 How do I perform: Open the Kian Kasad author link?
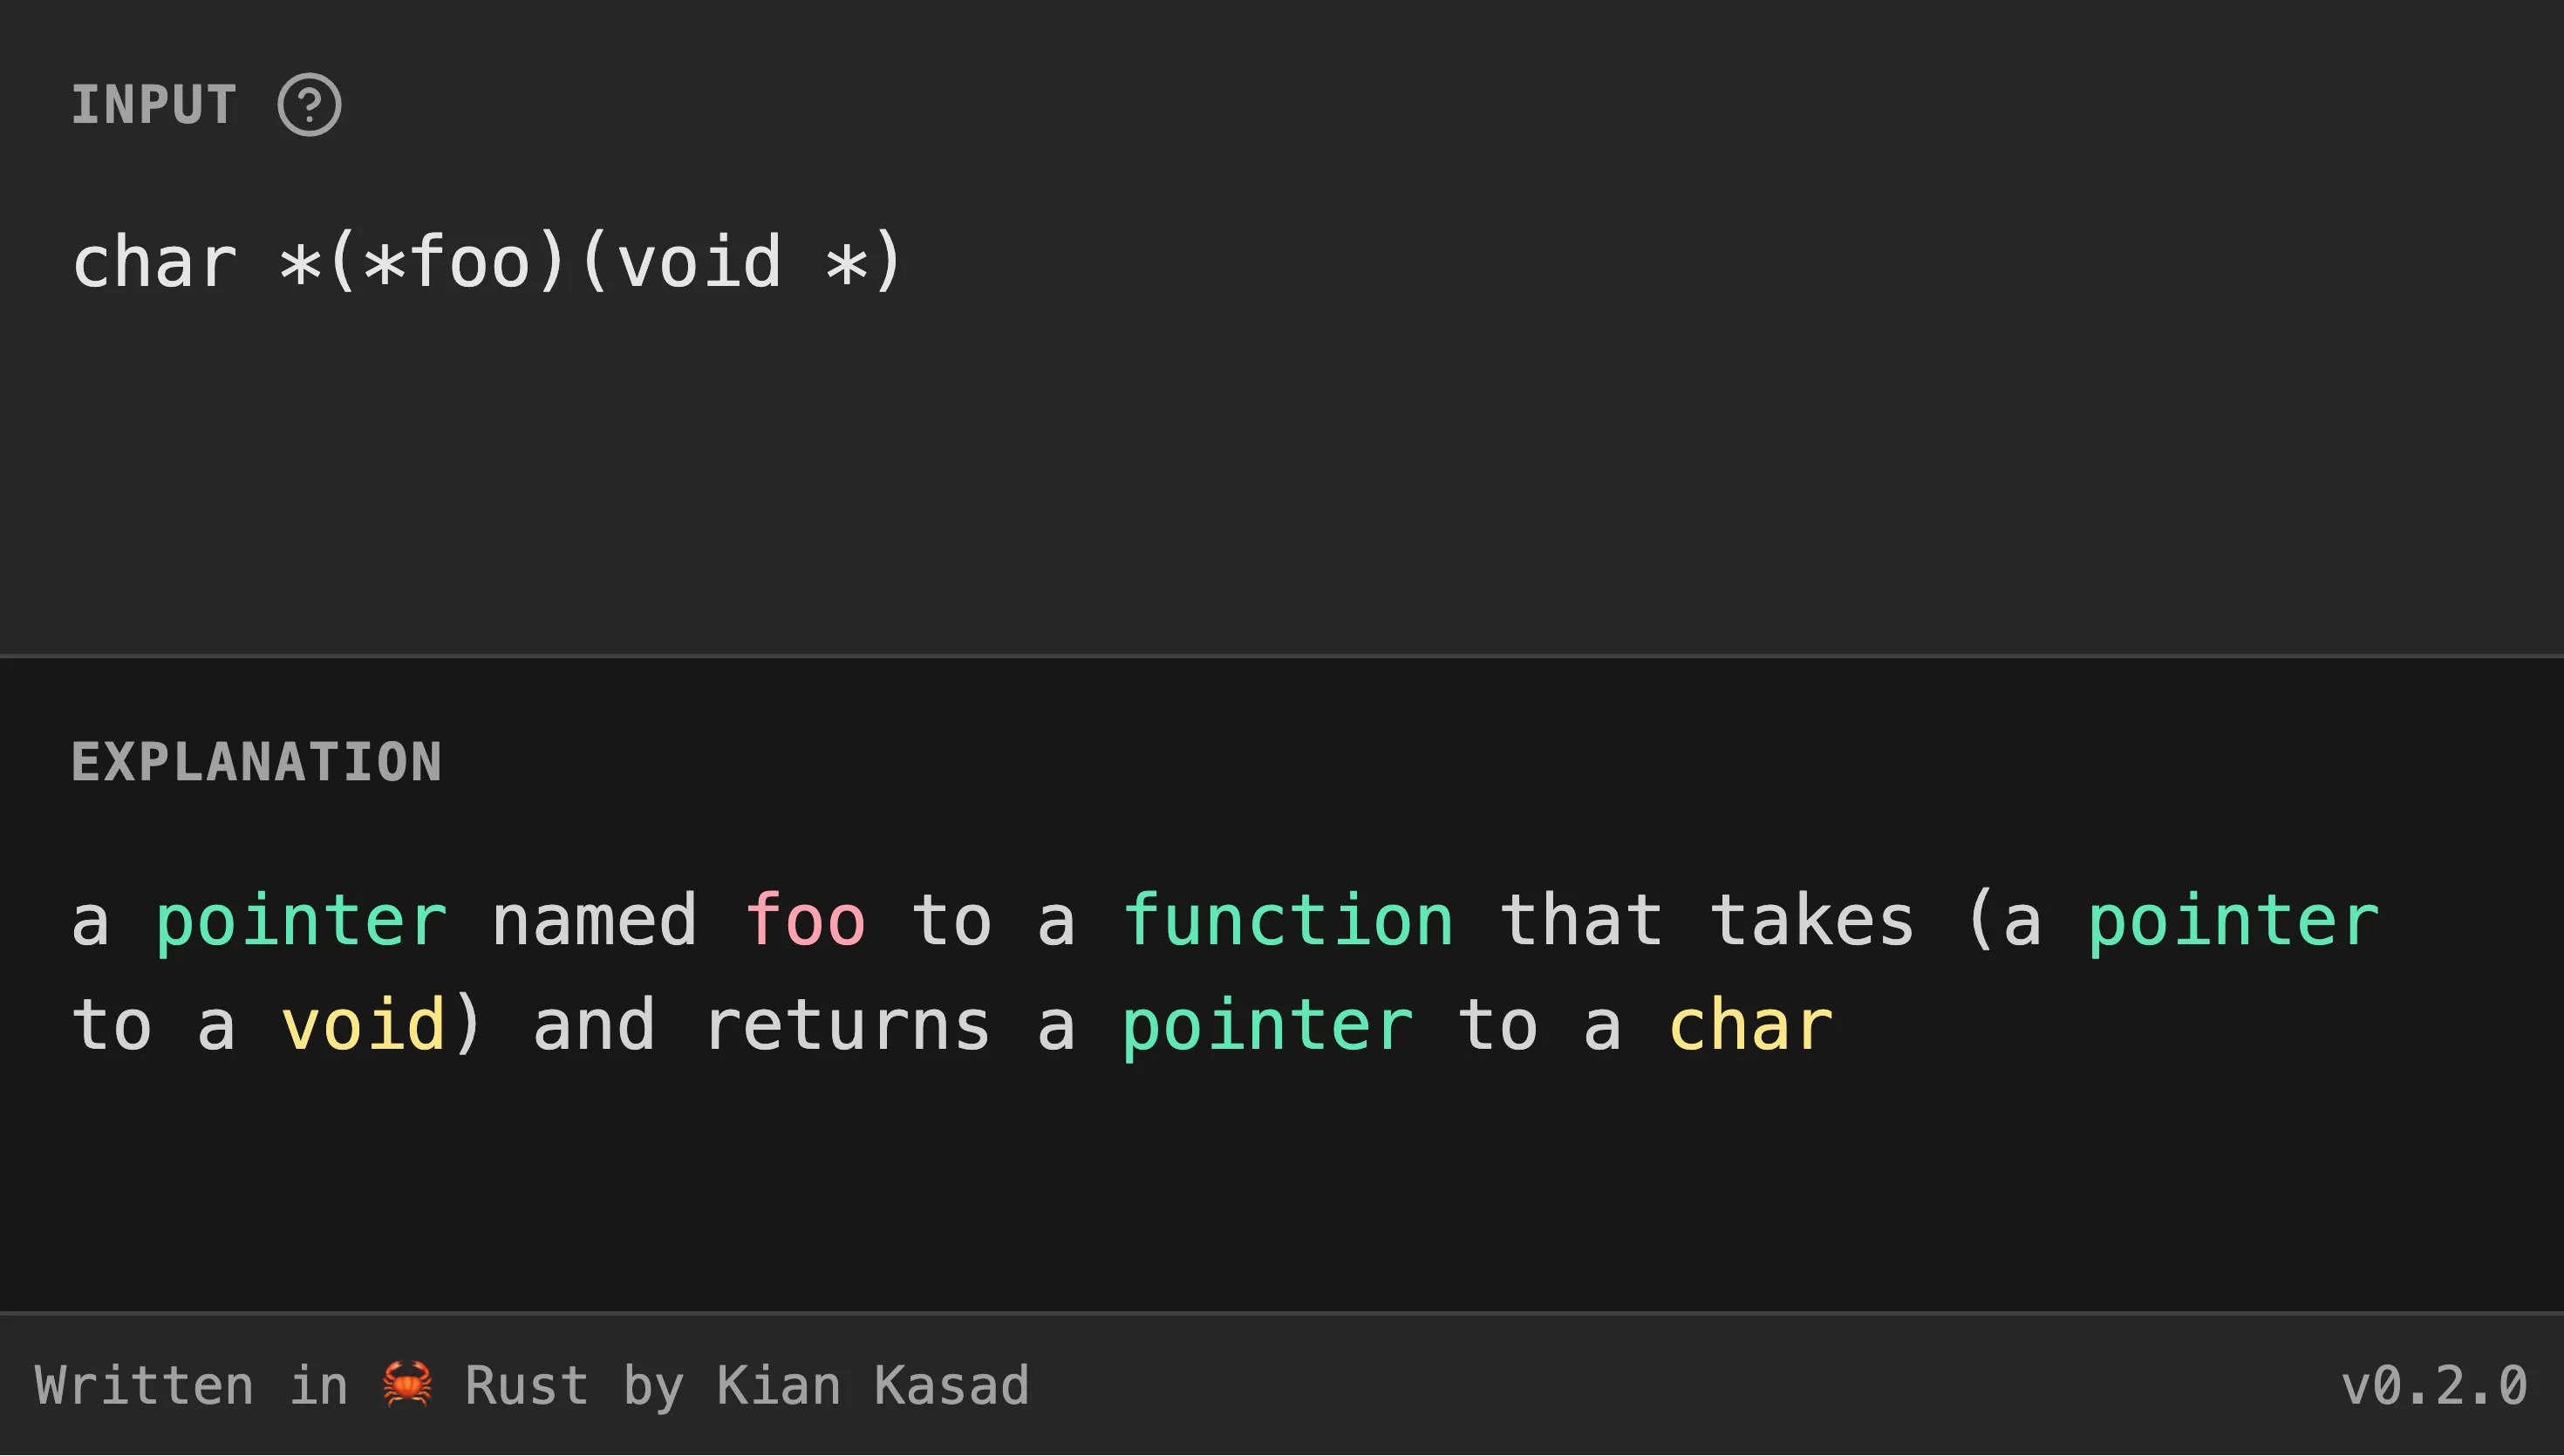(x=872, y=1386)
